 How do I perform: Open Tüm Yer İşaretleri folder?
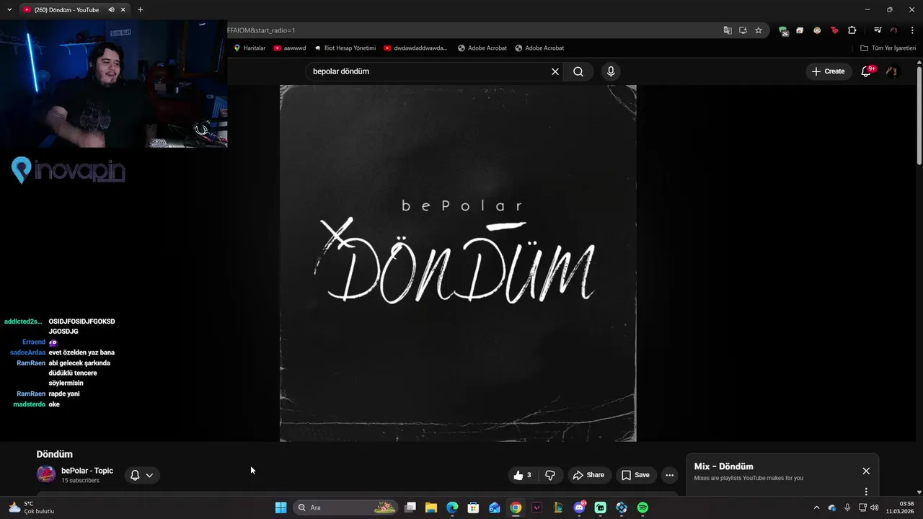[888, 48]
